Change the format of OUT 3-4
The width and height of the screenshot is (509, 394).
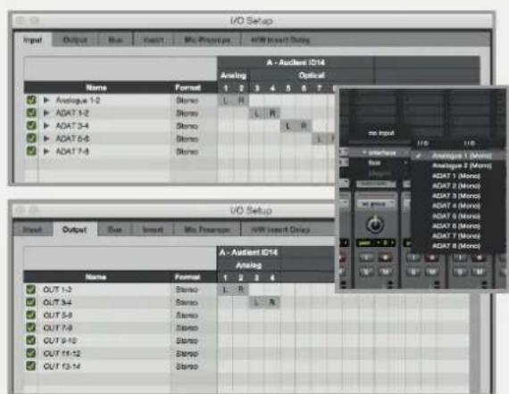click(x=187, y=302)
